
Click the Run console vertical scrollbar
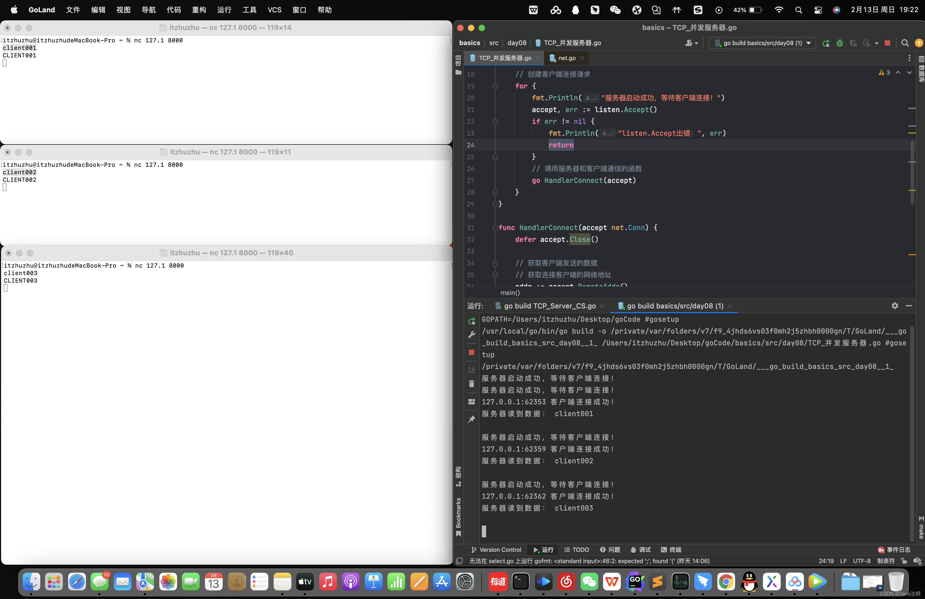coord(912,427)
